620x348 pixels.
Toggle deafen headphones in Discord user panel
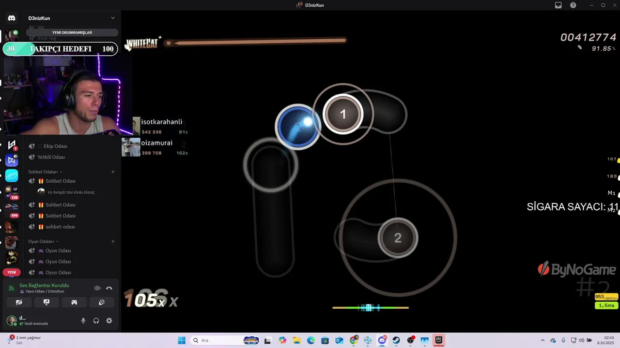tap(96, 320)
